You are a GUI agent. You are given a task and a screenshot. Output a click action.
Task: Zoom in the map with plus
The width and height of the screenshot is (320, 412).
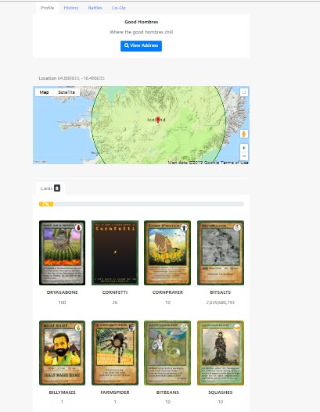pyautogui.click(x=244, y=148)
